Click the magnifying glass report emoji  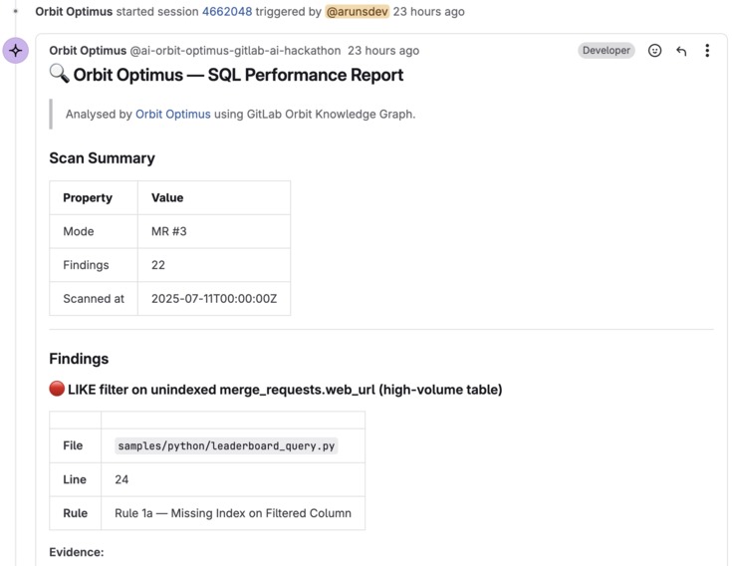(x=60, y=75)
